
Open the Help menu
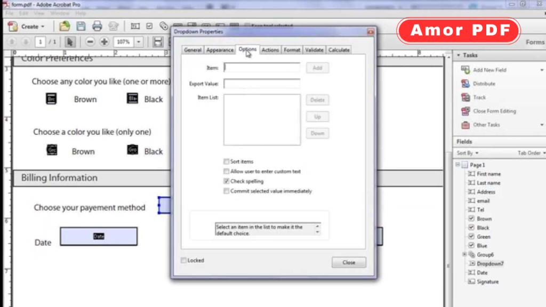pos(81,13)
